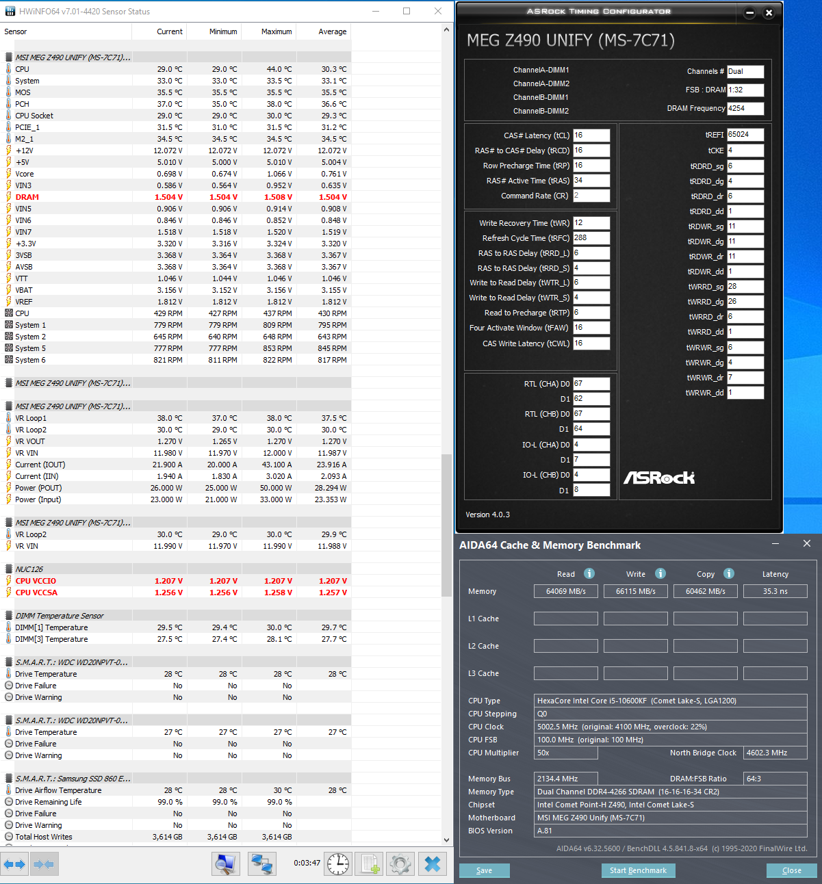Select the VR VOUT sensor row

pos(177,441)
